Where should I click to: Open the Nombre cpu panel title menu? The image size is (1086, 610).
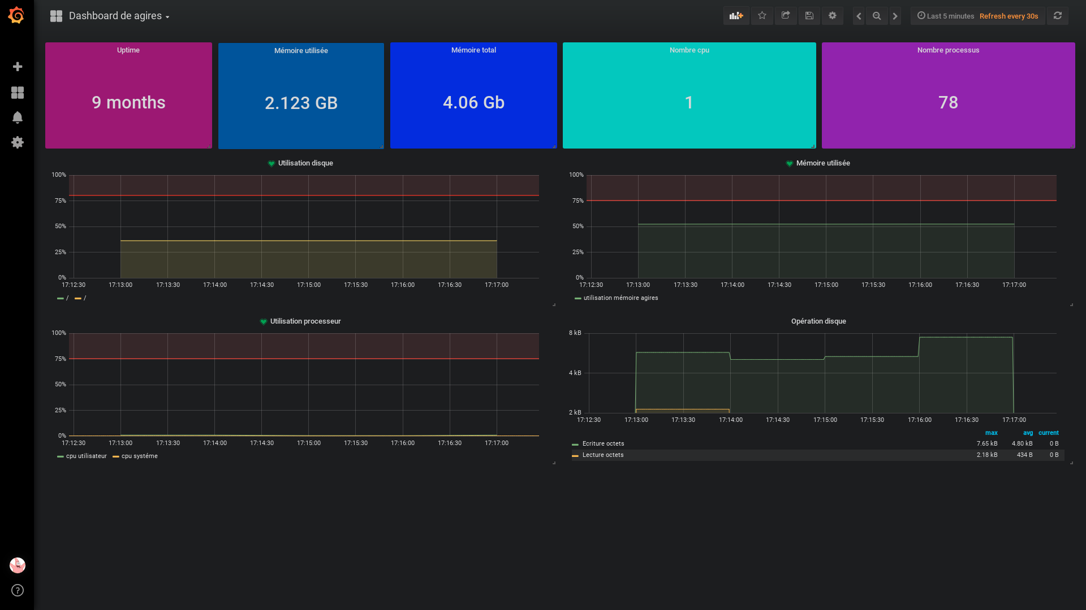689,50
